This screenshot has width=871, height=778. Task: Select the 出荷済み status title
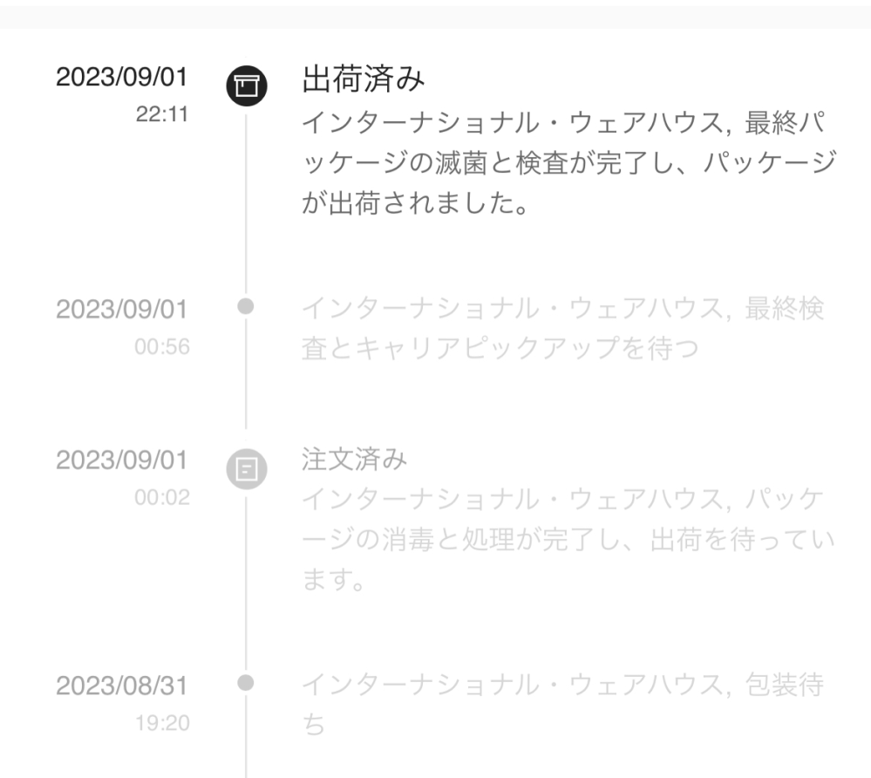pos(363,80)
